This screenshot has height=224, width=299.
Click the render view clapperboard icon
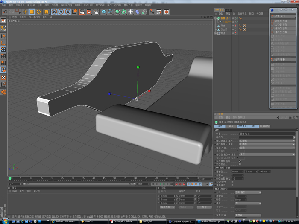pyautogui.click(x=82, y=12)
